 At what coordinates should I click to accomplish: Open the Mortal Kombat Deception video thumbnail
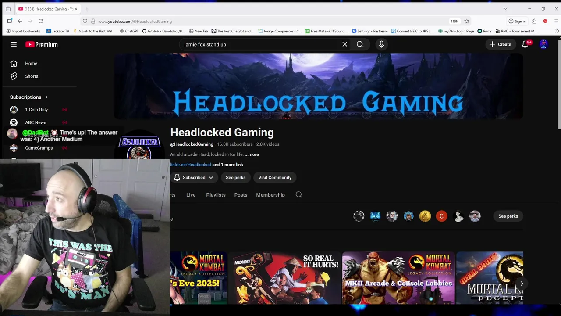(x=490, y=278)
